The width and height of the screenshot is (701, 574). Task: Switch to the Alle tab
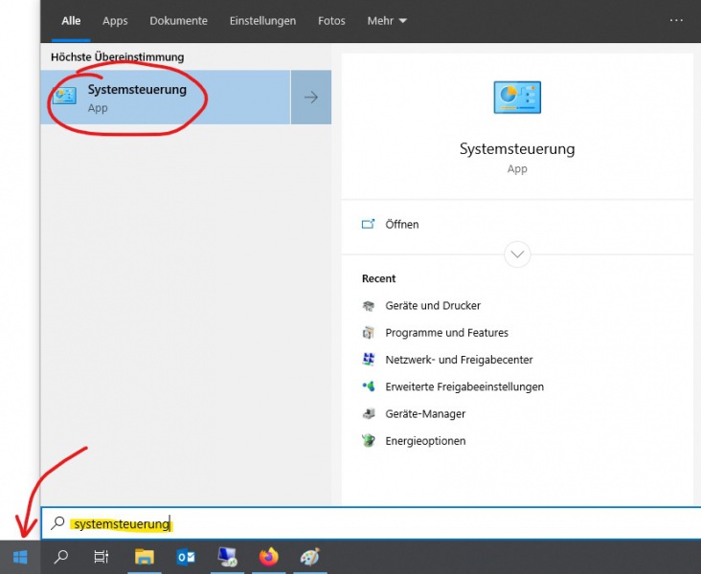coord(71,21)
